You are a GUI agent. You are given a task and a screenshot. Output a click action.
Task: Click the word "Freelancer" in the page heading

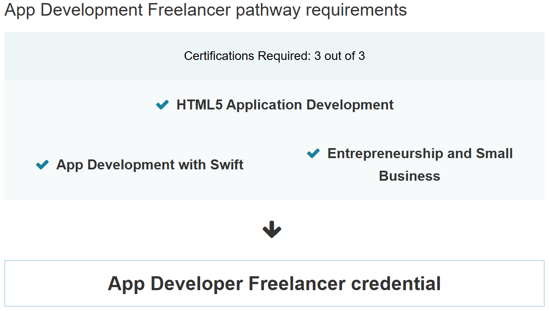(190, 10)
